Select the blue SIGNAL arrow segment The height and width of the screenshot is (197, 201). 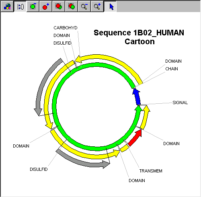[137, 97]
